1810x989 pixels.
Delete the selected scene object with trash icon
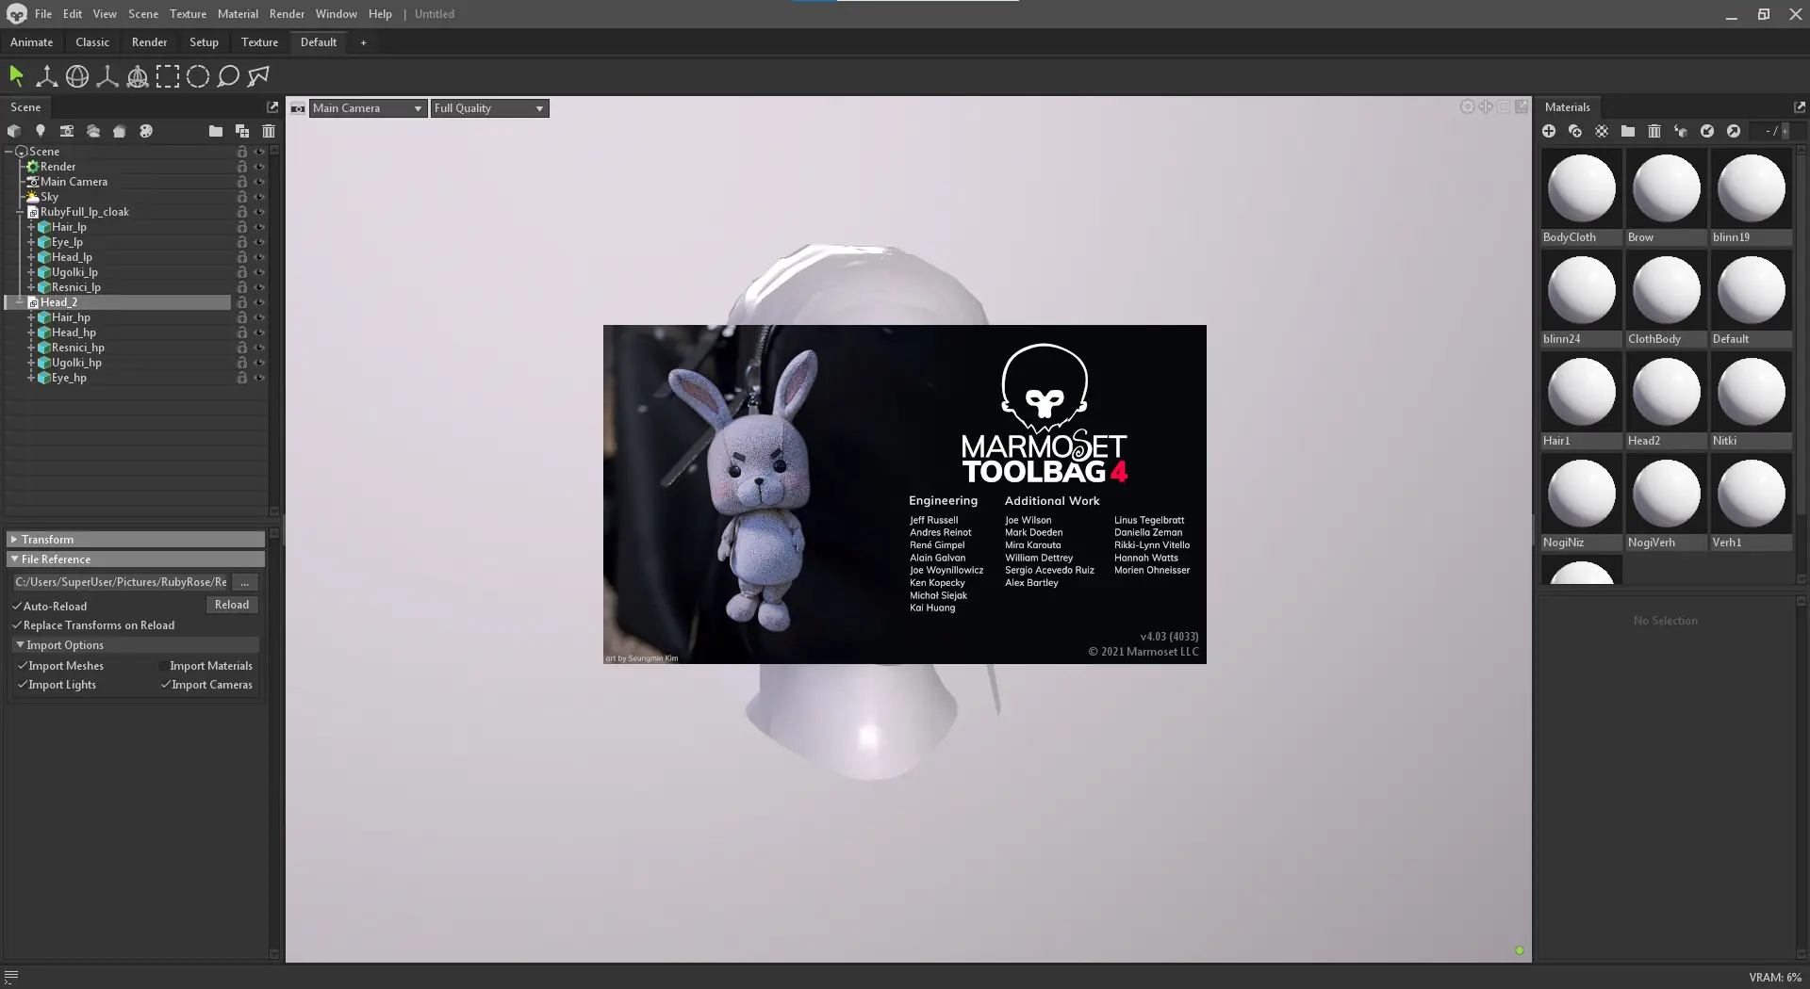point(269,131)
